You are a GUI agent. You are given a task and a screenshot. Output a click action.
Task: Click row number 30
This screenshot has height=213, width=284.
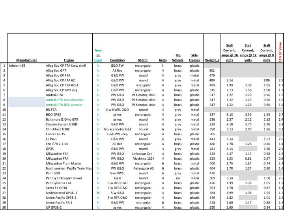point(4,207)
